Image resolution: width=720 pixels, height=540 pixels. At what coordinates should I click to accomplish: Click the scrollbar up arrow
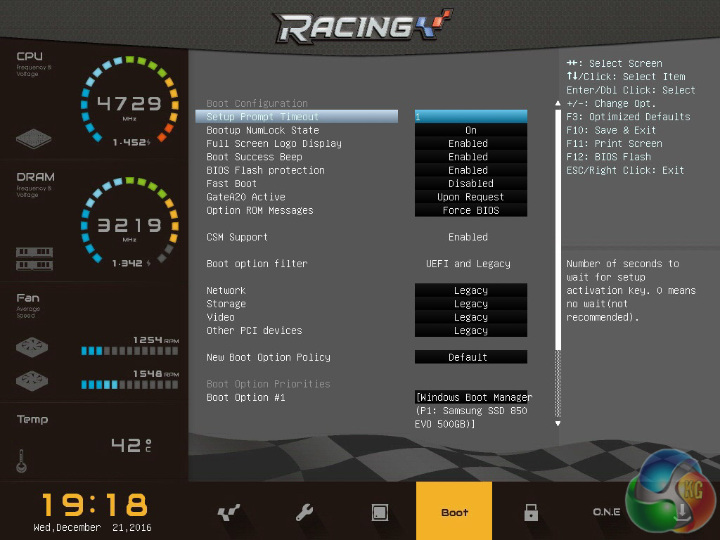click(558, 103)
